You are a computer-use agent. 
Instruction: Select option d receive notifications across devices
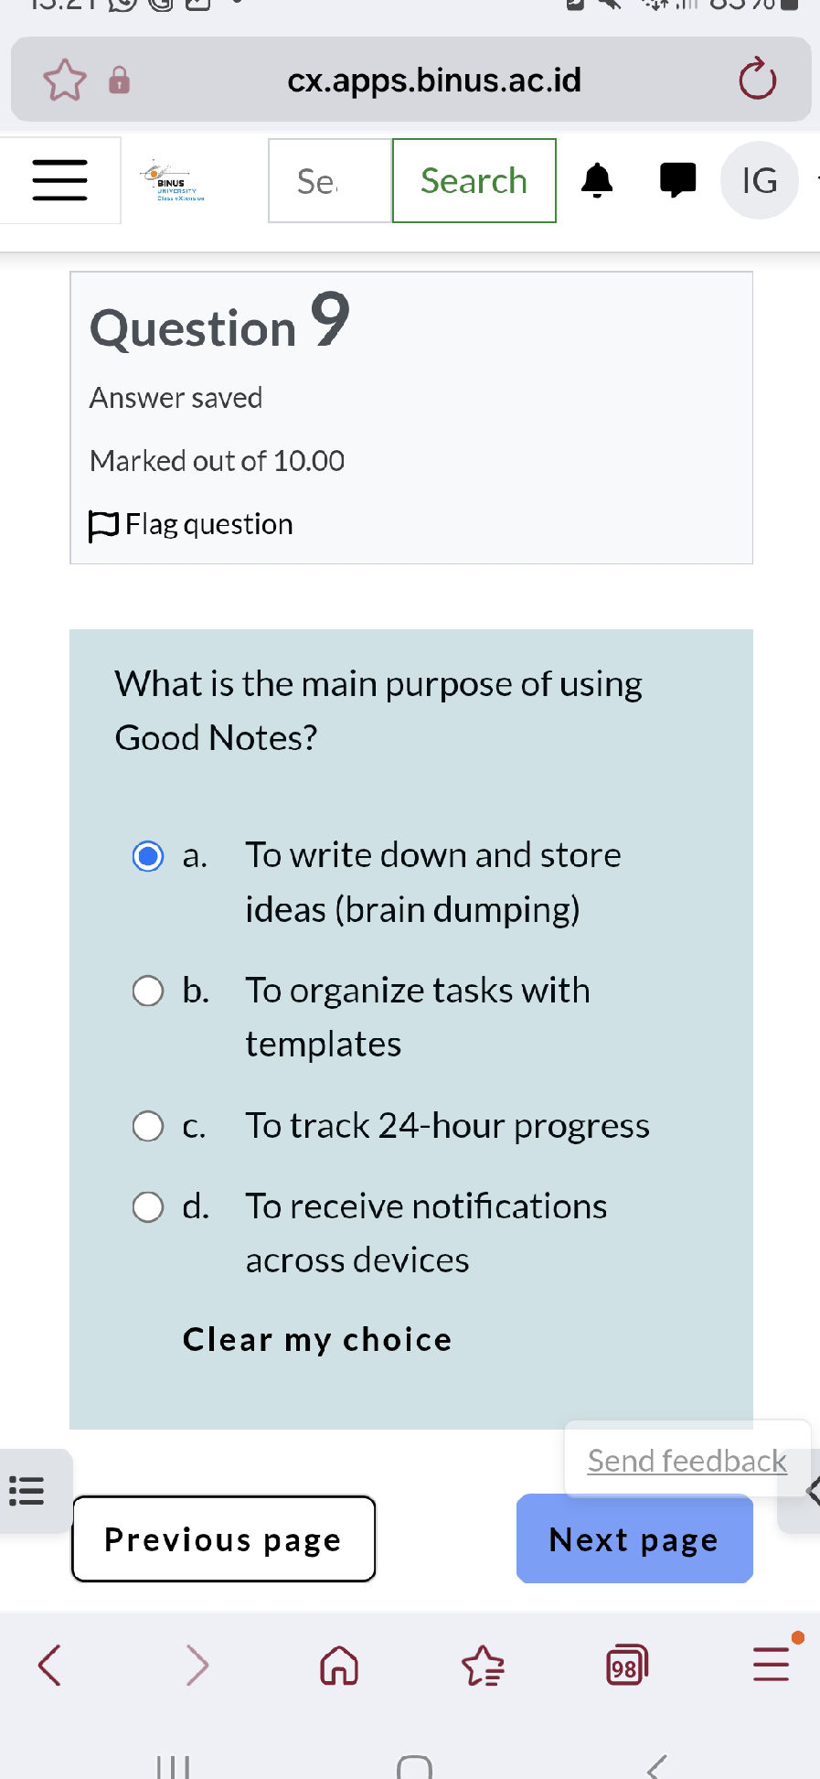148,1206
